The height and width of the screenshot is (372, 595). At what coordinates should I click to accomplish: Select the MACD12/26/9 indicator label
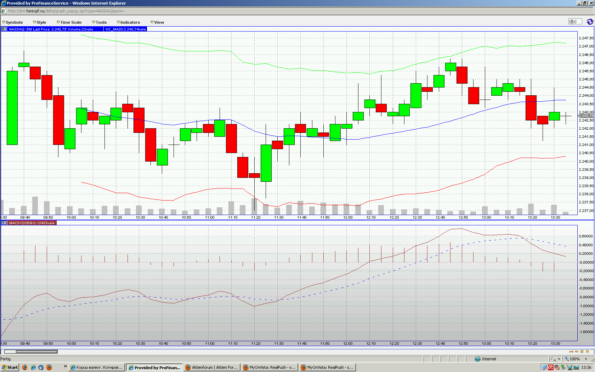point(32,223)
